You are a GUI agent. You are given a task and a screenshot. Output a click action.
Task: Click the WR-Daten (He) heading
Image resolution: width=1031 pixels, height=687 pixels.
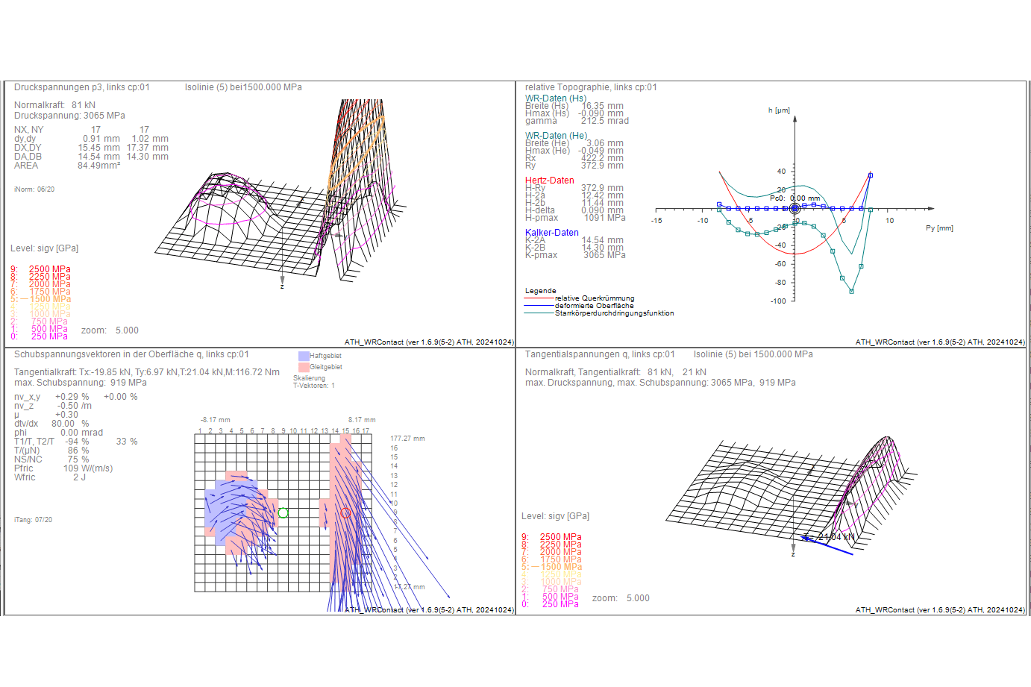coord(556,136)
